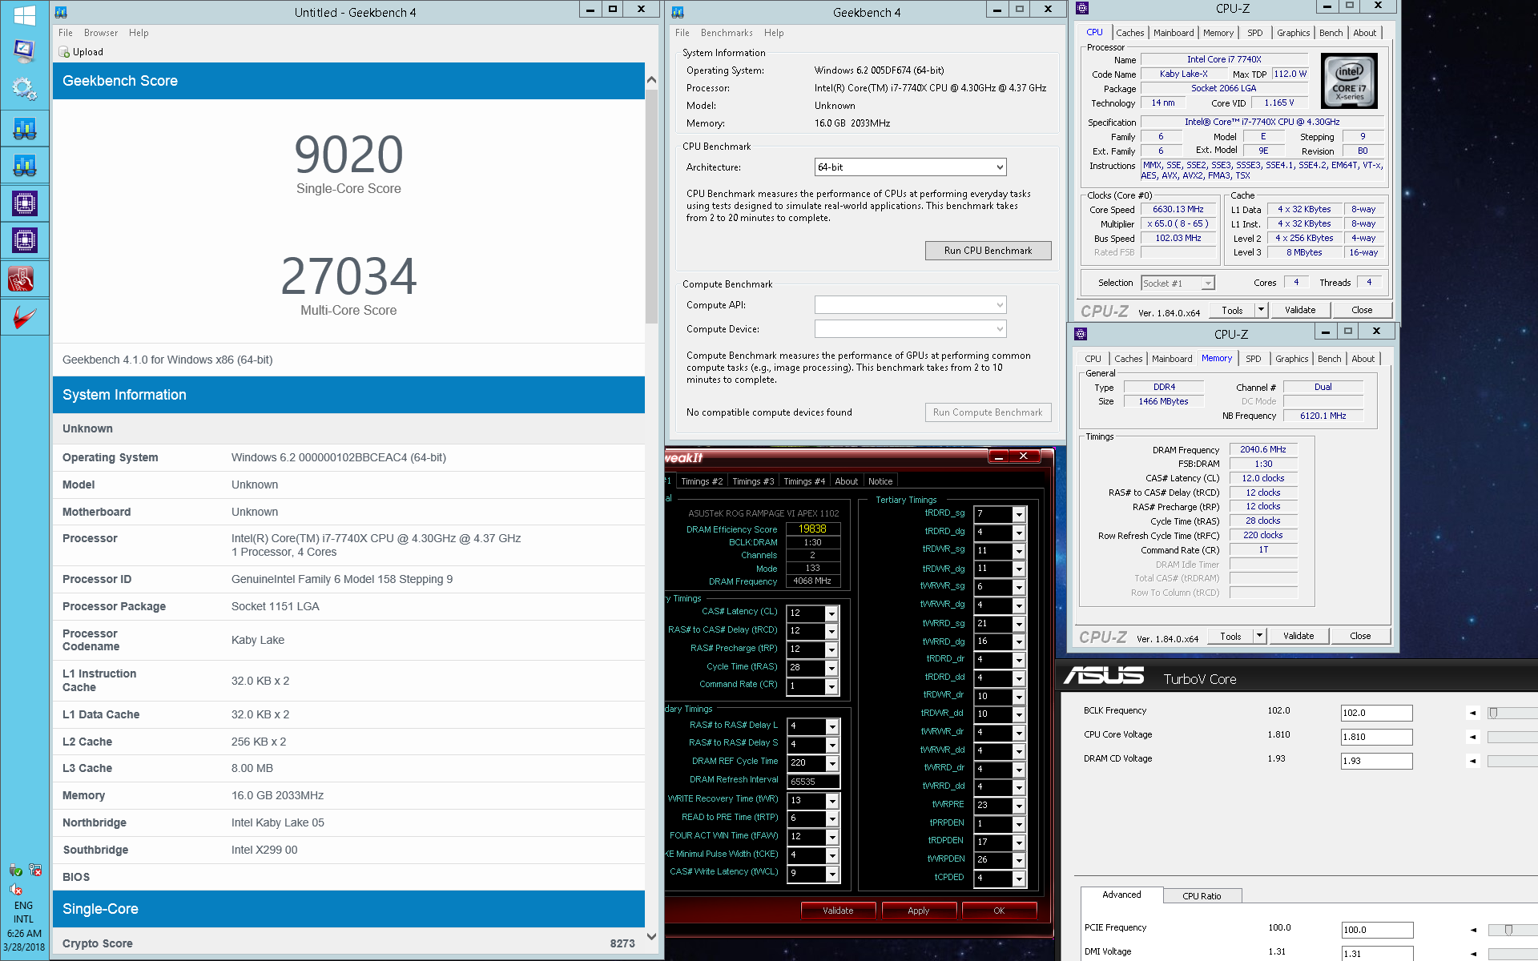The width and height of the screenshot is (1538, 961).
Task: Switch to SPD tab in CPU-Z Memory window
Action: click(x=1254, y=359)
